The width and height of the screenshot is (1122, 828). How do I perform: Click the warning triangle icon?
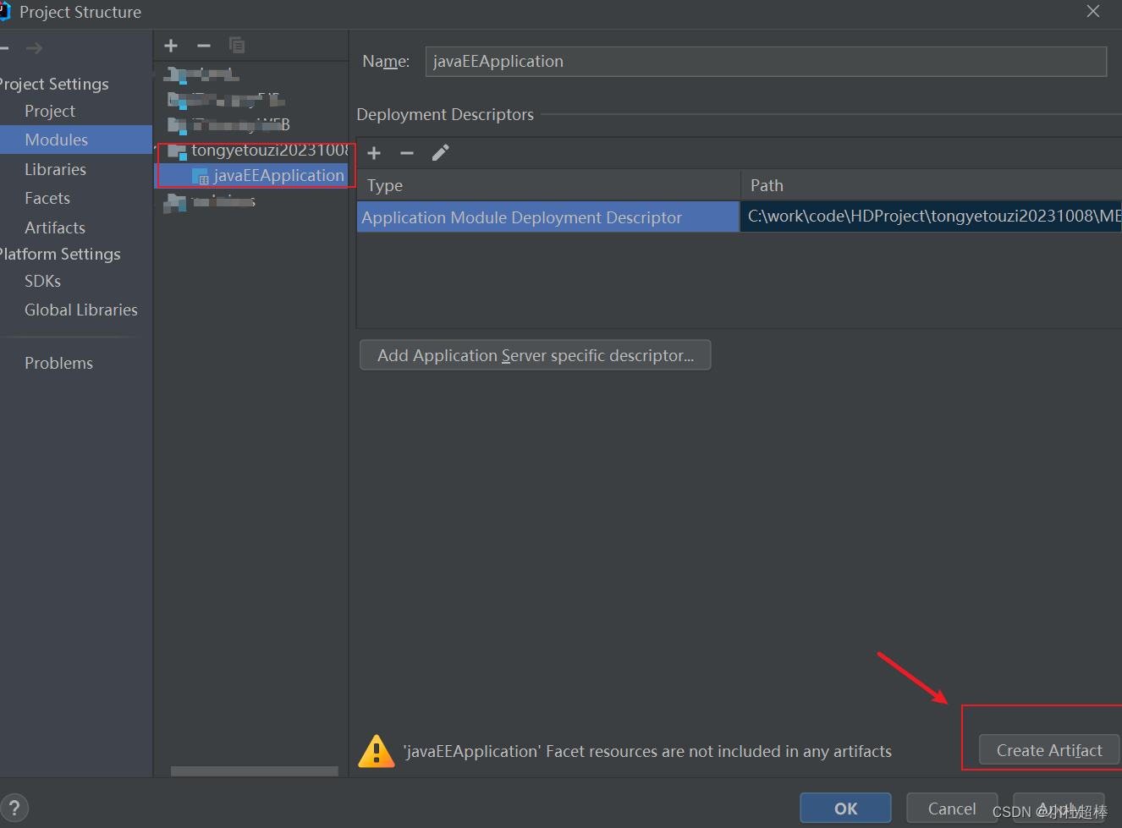[x=377, y=751]
